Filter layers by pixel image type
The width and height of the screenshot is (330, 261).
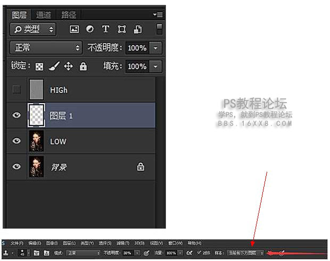click(74, 29)
